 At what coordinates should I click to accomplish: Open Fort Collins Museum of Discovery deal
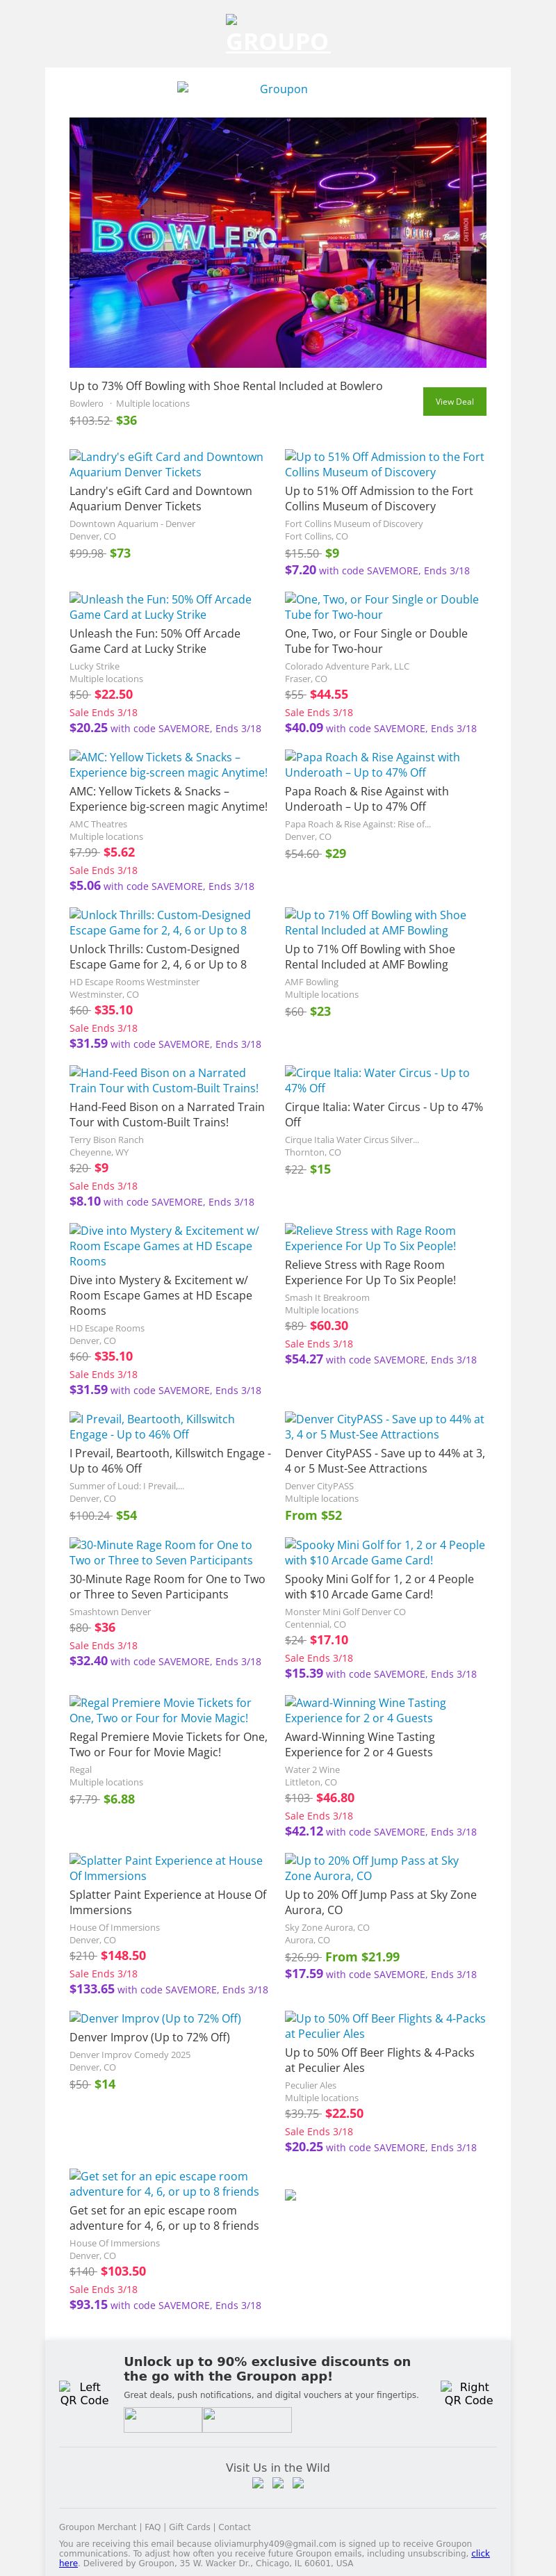384,464
